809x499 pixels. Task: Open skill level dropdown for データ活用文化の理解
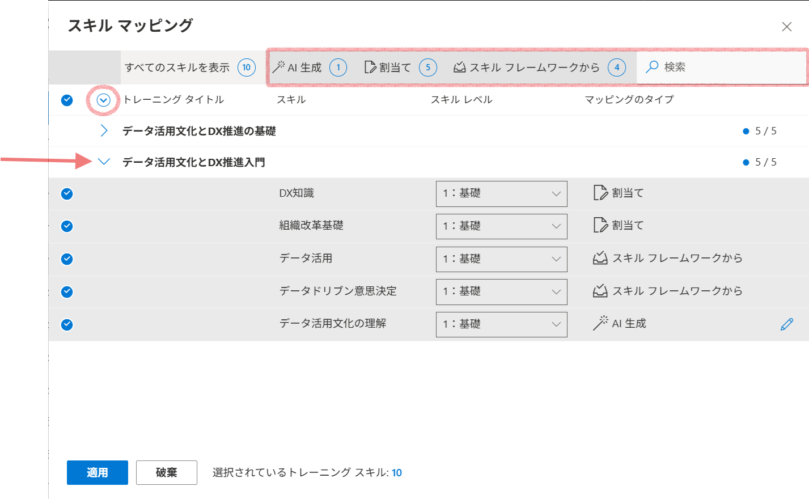(x=502, y=324)
